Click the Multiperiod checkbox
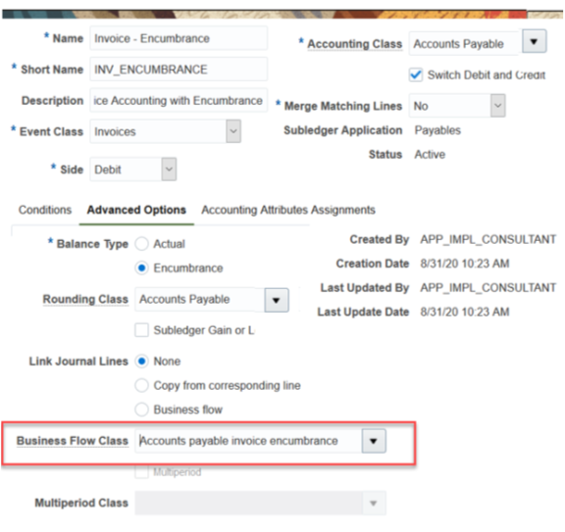 pyautogui.click(x=141, y=472)
